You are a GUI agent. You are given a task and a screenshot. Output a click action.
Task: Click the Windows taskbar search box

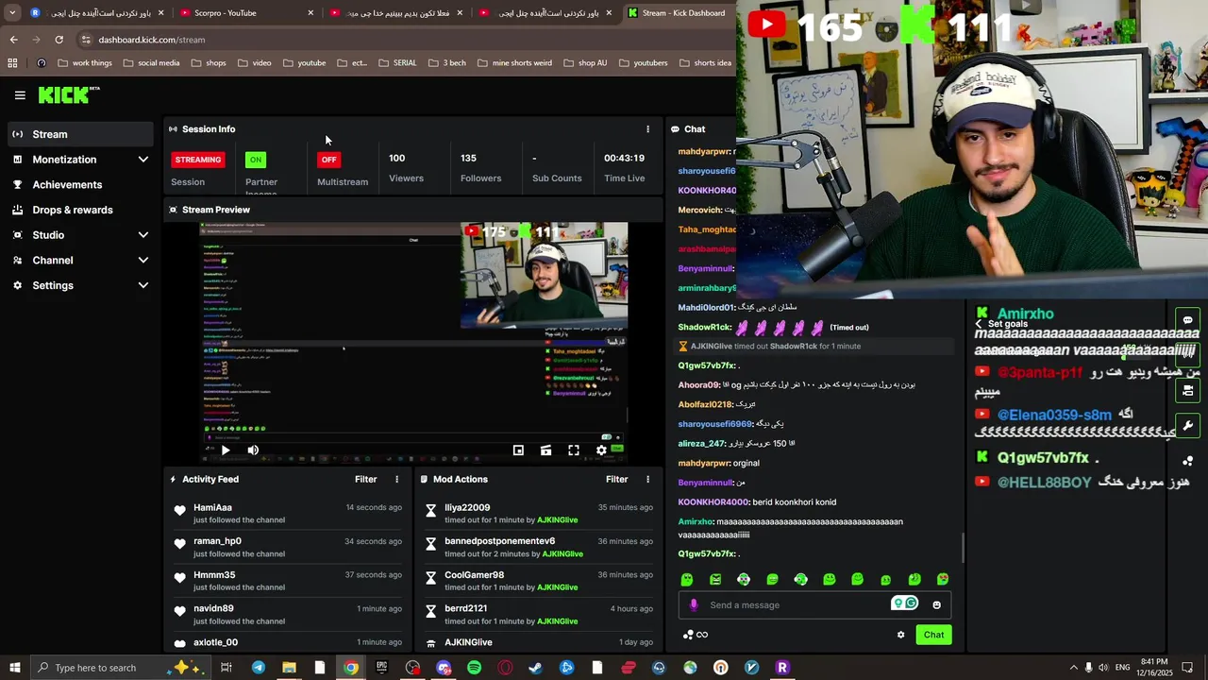pos(120,668)
